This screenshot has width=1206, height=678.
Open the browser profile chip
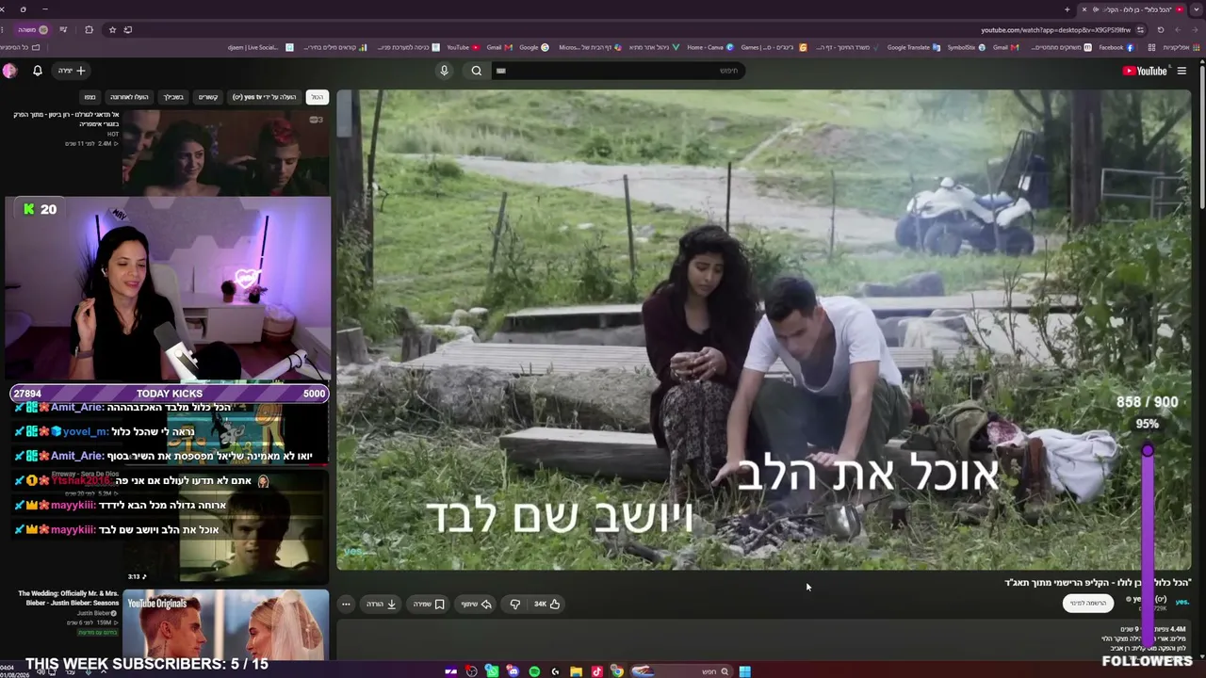pos(31,29)
